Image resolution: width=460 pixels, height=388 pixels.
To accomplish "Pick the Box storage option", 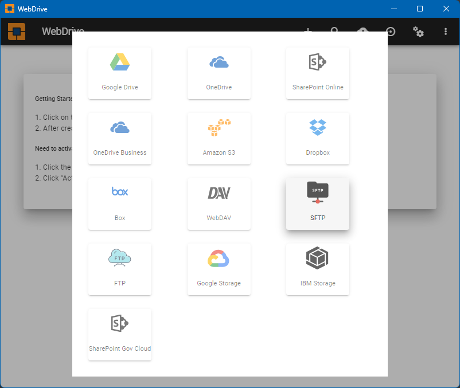I will pos(120,203).
